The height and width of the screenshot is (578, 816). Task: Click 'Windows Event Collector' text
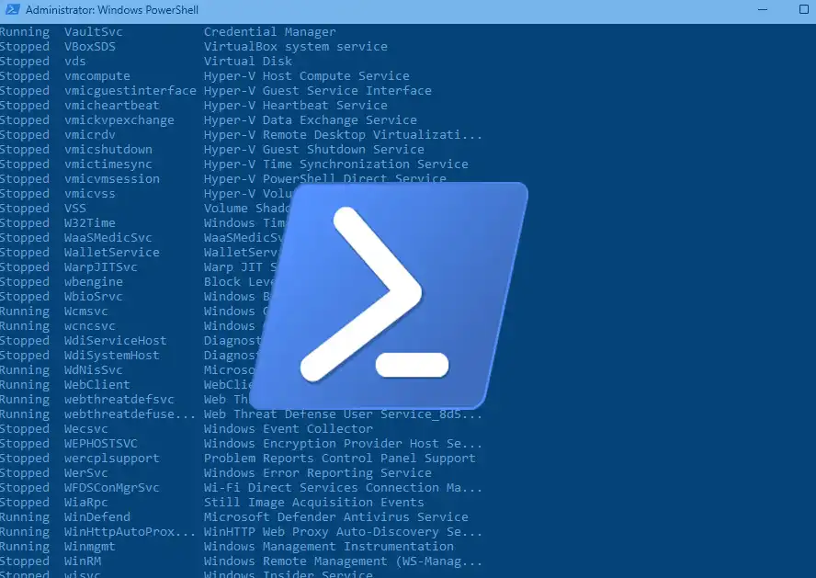(289, 429)
